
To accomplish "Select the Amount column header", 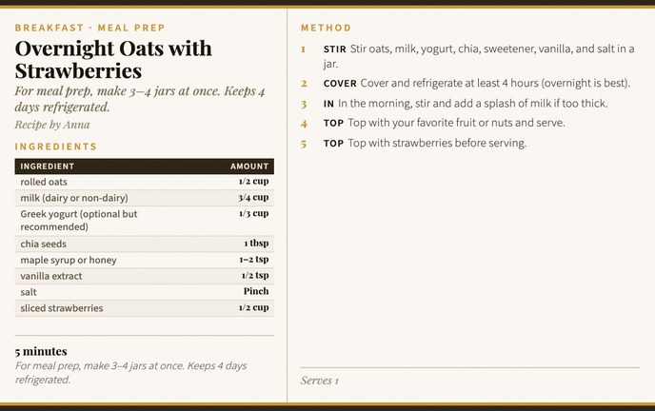I will click(x=249, y=166).
